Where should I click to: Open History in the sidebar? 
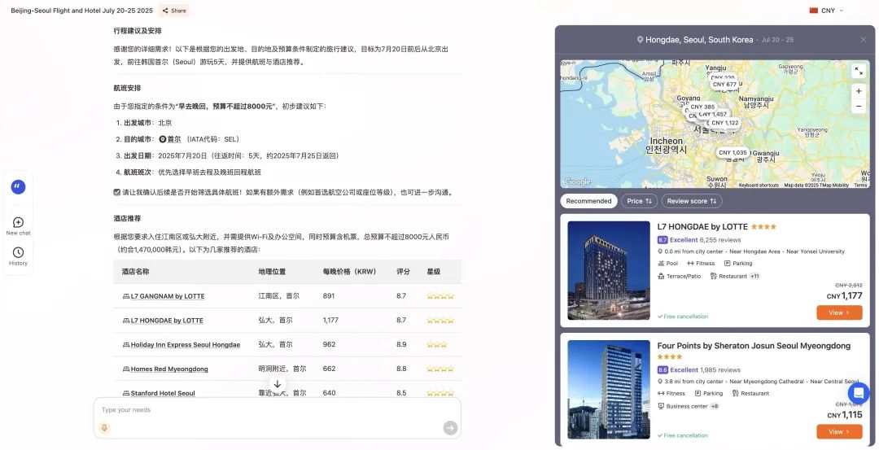[18, 256]
